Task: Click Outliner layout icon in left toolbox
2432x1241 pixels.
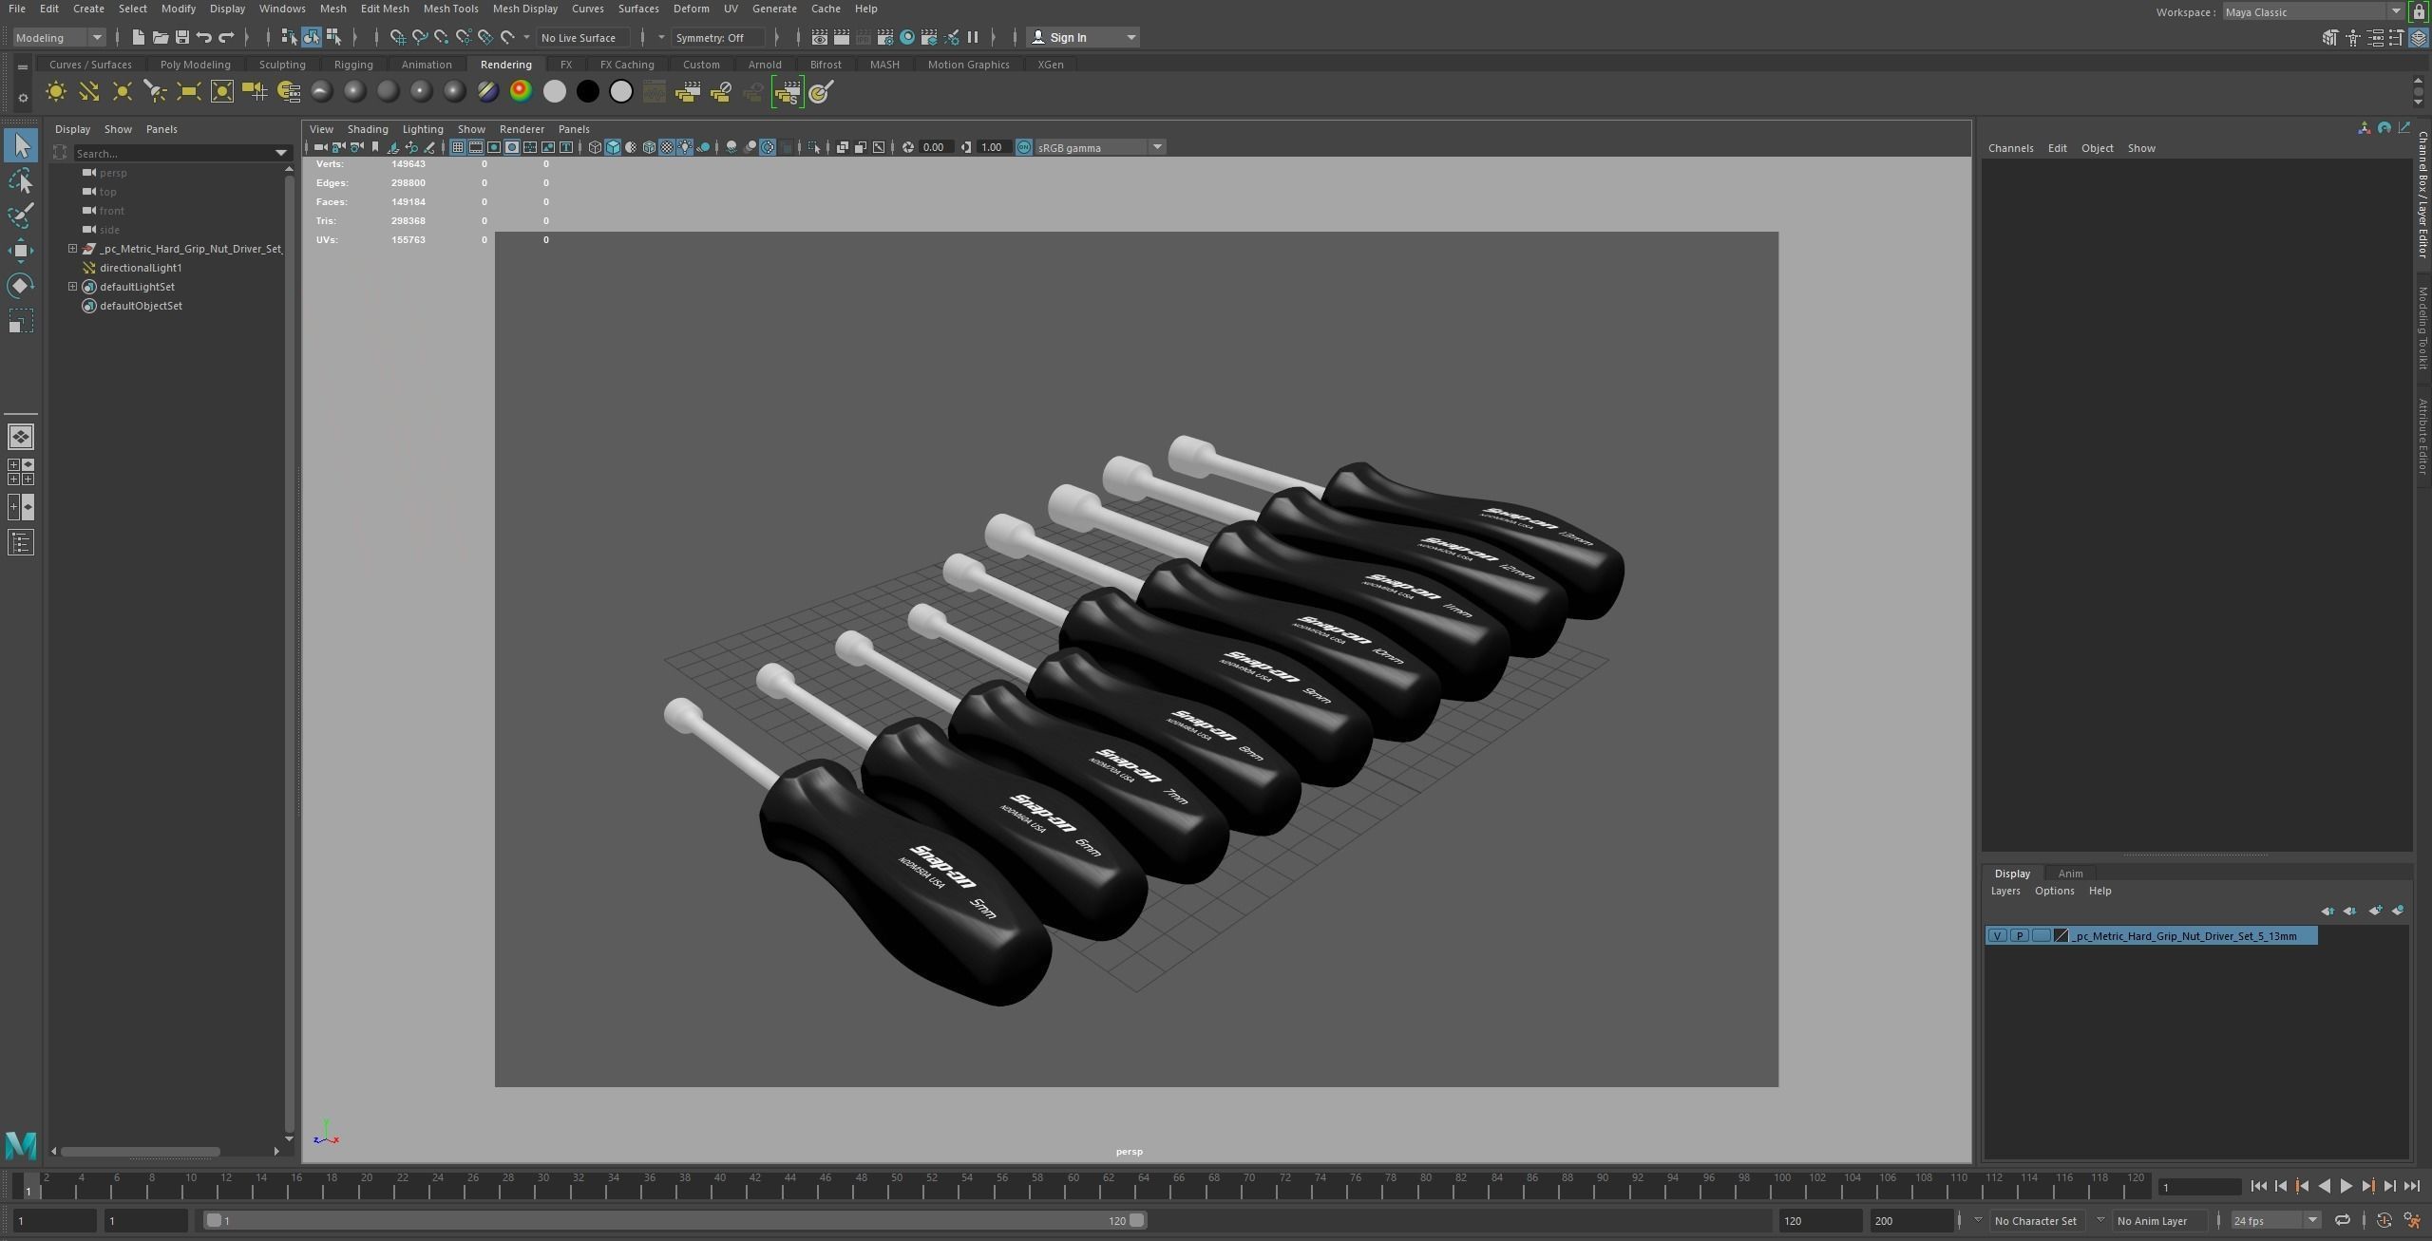Action: click(x=21, y=542)
